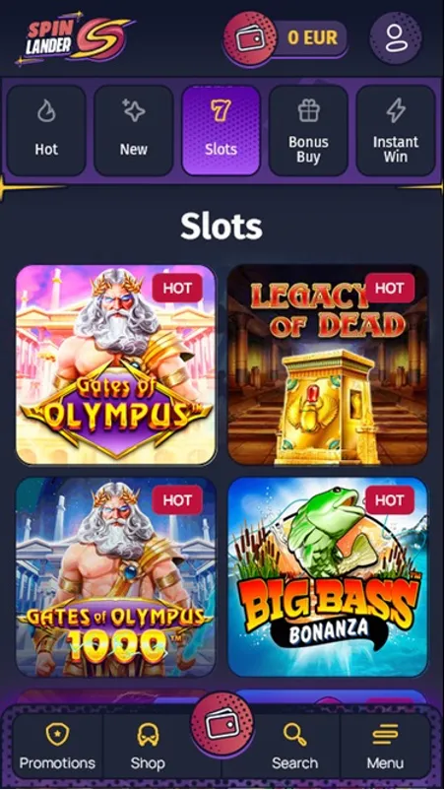Select the Hot category tab
This screenshot has width=445, height=790.
46,130
